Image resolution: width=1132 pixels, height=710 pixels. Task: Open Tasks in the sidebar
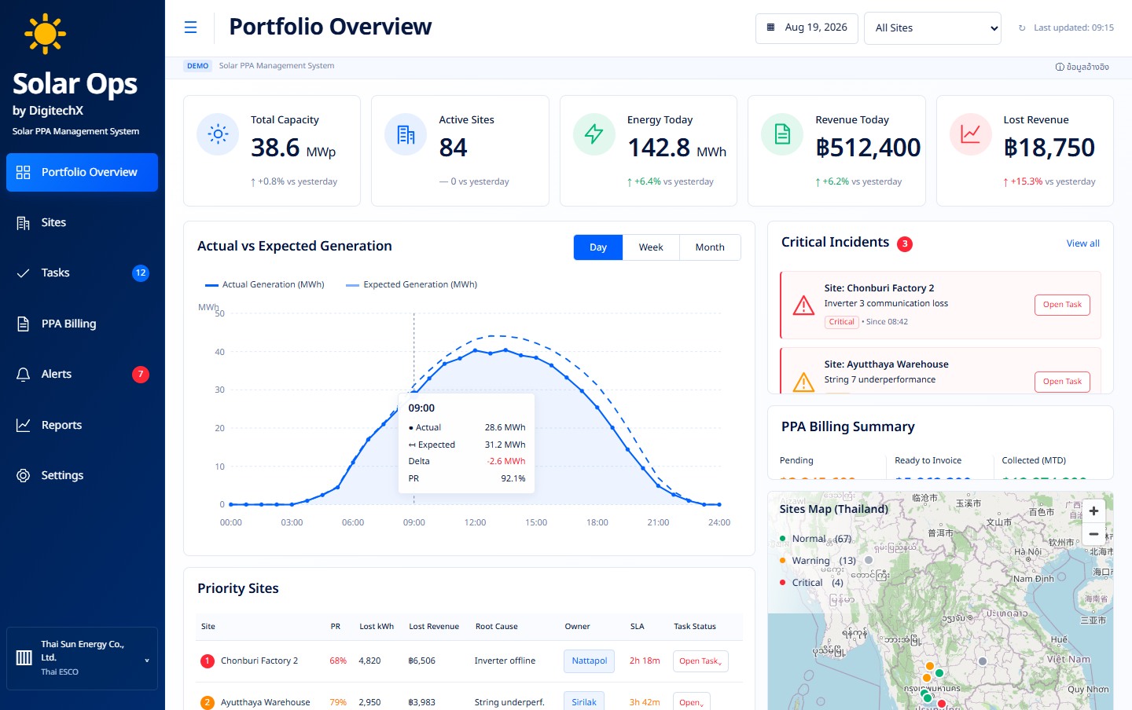coord(82,273)
